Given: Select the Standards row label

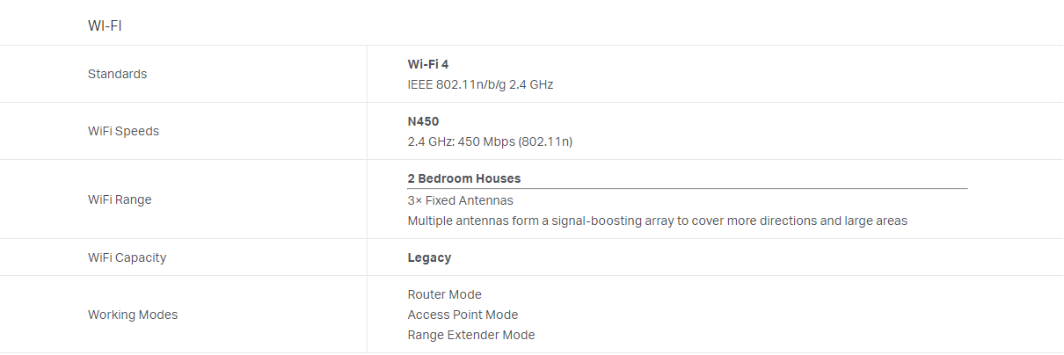Looking at the screenshot, I should (117, 74).
